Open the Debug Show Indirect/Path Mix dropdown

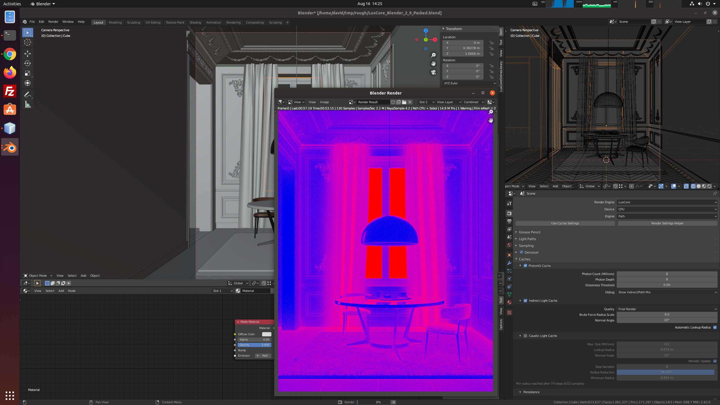tap(667, 292)
